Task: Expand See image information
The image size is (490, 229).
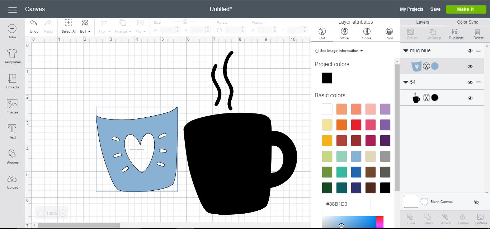Action: click(x=338, y=50)
